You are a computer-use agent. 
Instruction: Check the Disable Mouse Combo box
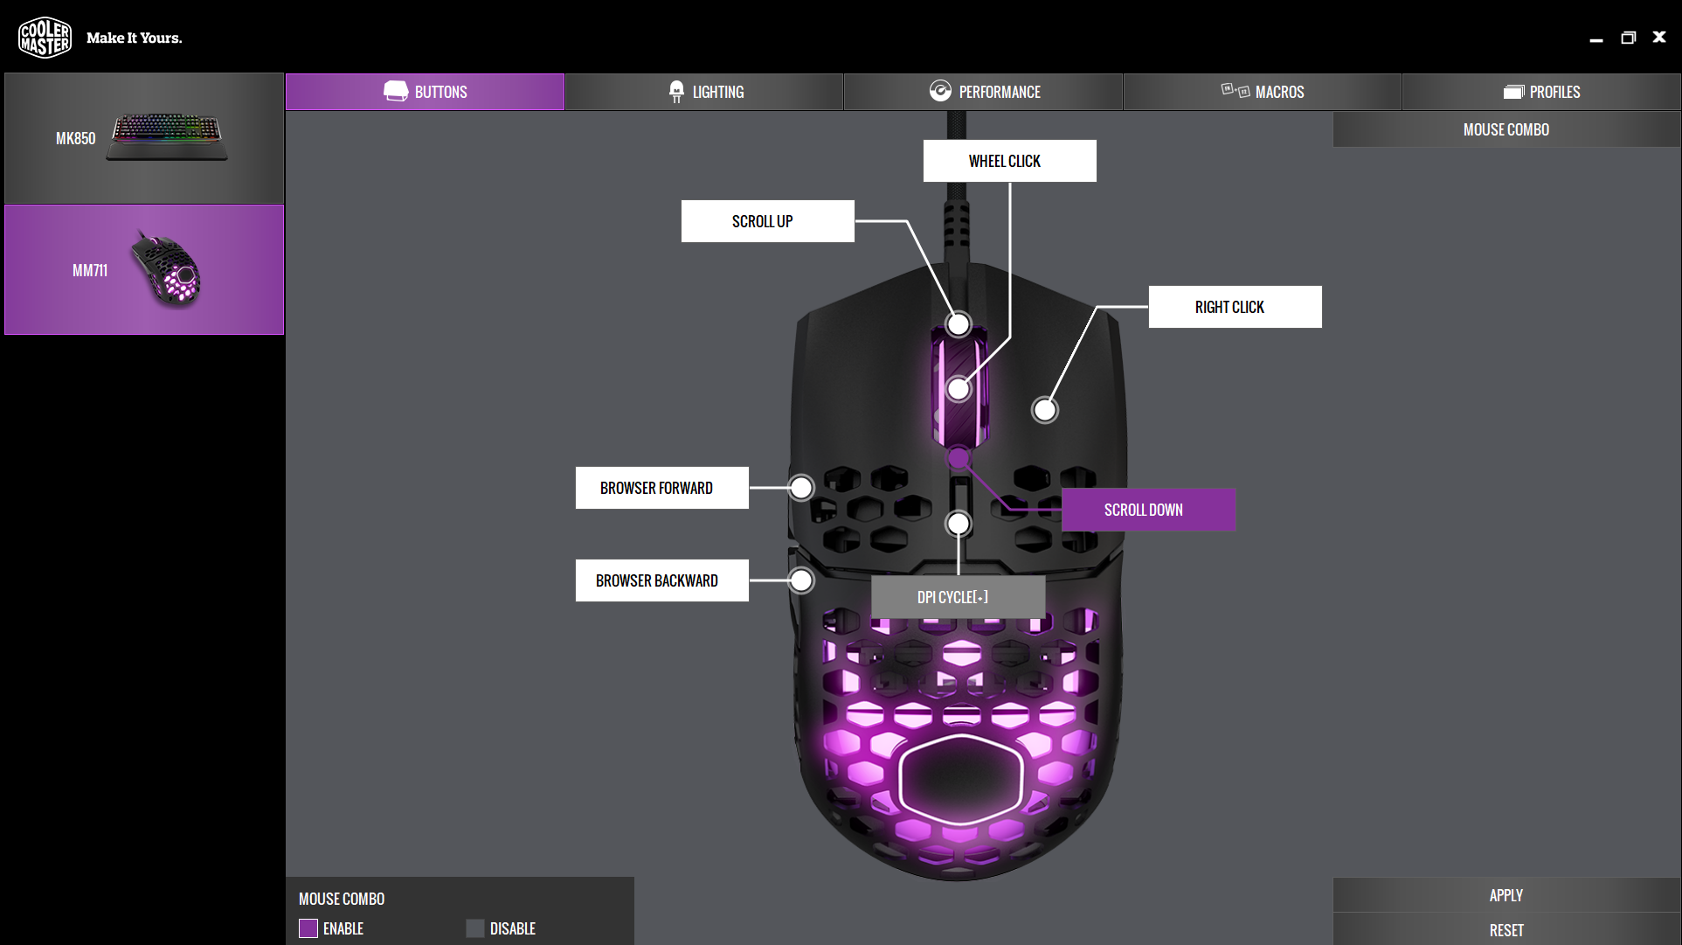coord(475,928)
